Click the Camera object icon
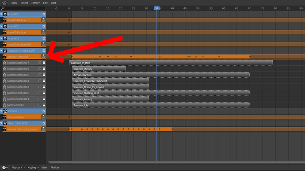Screen dimensions: 305x171 (5, 111)
